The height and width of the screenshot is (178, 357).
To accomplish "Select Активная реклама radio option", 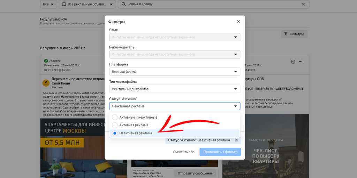I will tap(115, 125).
